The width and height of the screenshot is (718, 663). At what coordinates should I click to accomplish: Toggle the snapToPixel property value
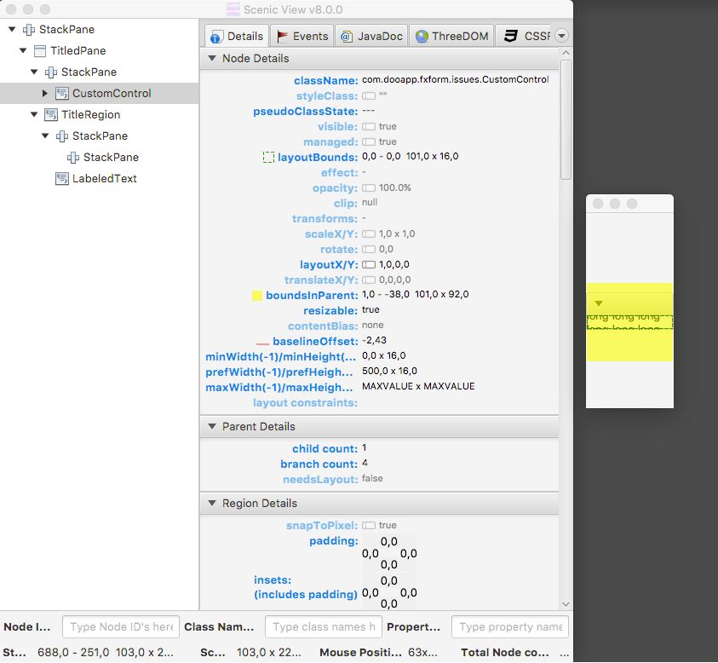pos(369,526)
